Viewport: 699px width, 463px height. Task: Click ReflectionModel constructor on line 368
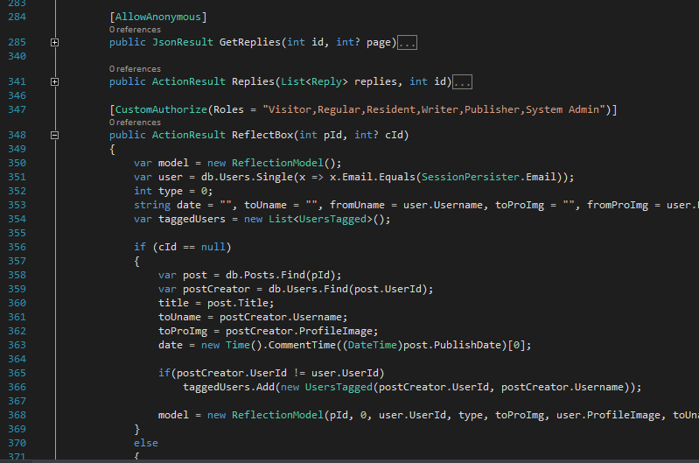click(x=277, y=415)
